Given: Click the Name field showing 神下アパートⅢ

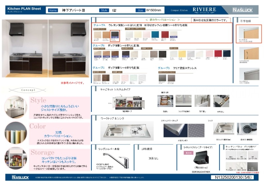Looking at the screenshot, I should (x=76, y=10).
